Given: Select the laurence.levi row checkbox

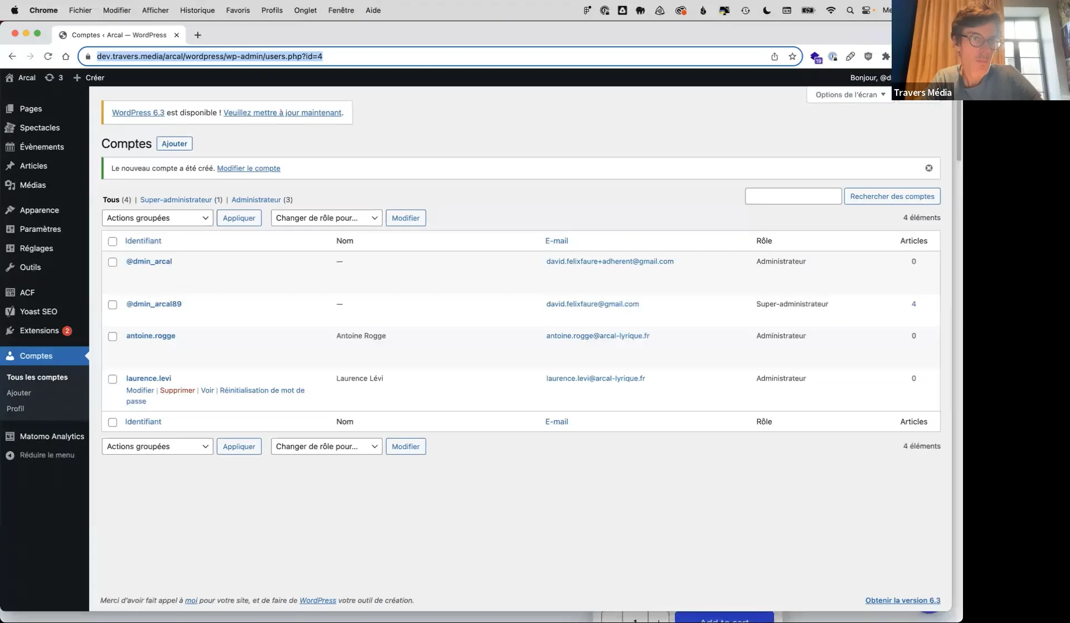Looking at the screenshot, I should (x=112, y=379).
